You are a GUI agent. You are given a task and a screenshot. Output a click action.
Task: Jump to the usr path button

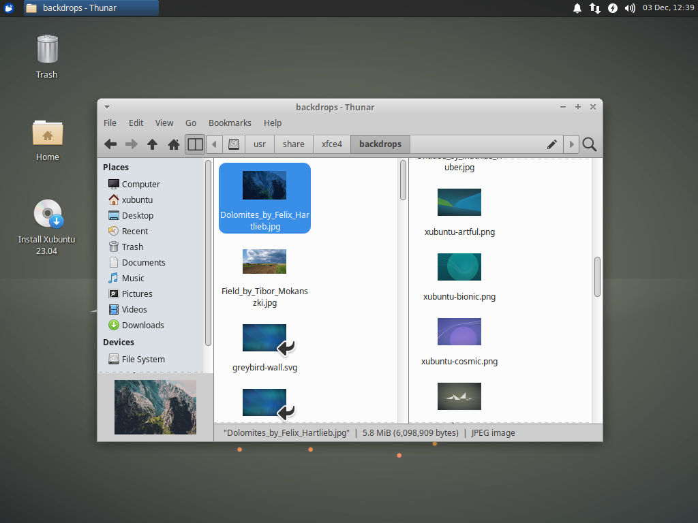pos(259,144)
